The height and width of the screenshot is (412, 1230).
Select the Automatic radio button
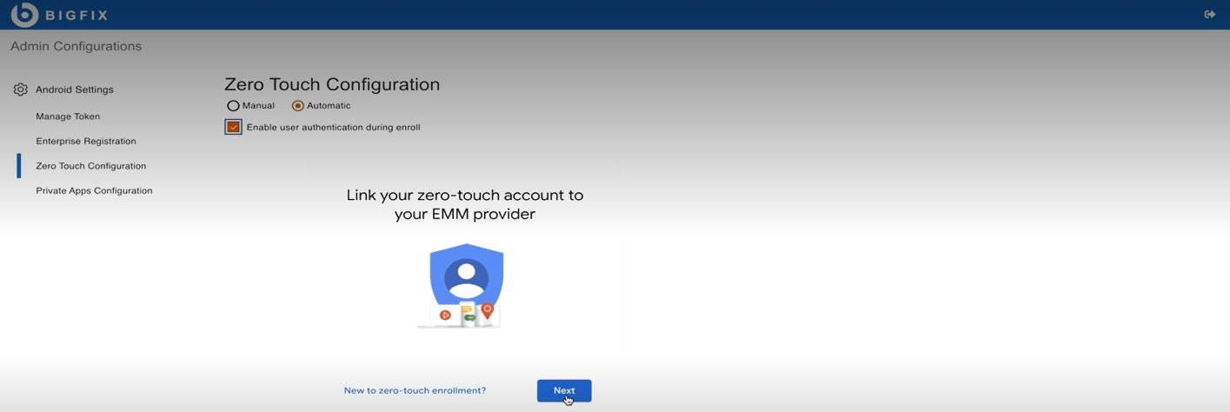298,106
